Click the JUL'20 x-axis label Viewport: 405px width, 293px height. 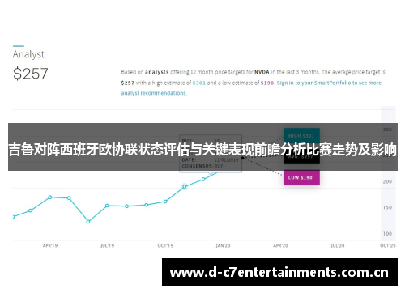coord(338,245)
